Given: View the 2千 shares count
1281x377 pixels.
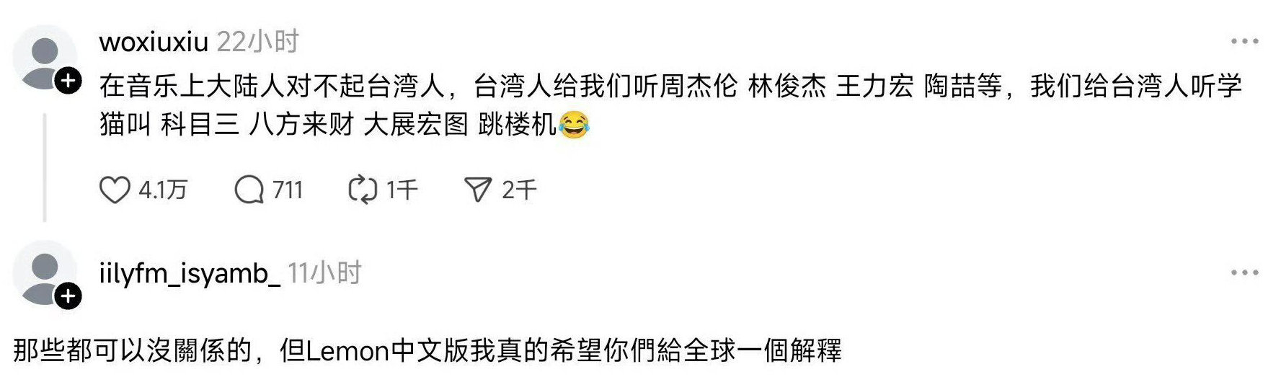Looking at the screenshot, I should click(519, 190).
